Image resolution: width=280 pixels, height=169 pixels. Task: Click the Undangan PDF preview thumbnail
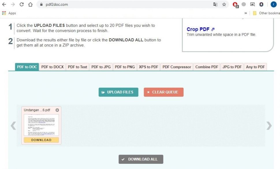(x=41, y=125)
